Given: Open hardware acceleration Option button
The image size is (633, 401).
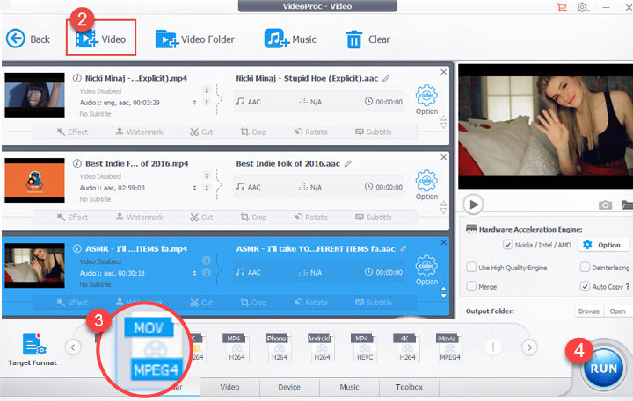Looking at the screenshot, I should tap(603, 245).
